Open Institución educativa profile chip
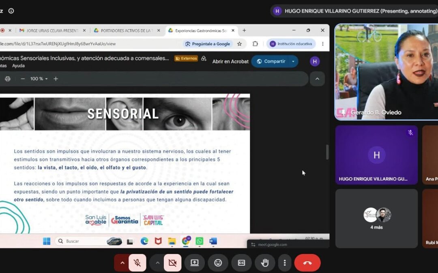The width and height of the screenshot is (438, 273). click(x=291, y=44)
